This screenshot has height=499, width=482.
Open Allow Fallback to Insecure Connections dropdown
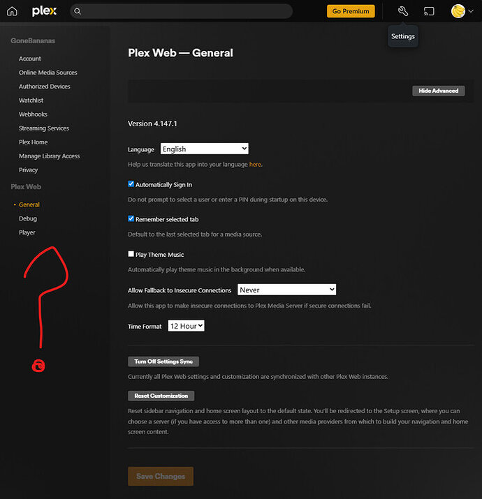pyautogui.click(x=286, y=290)
